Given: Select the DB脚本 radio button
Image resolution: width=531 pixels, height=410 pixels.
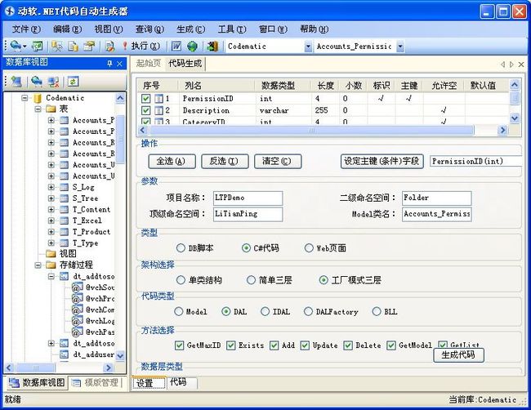Looking at the screenshot, I should click(181, 247).
